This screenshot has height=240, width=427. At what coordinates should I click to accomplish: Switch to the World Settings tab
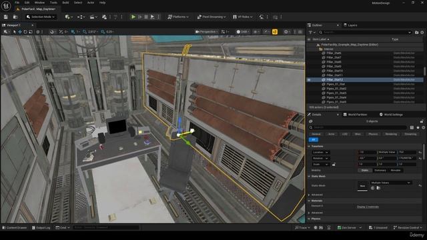coord(391,115)
